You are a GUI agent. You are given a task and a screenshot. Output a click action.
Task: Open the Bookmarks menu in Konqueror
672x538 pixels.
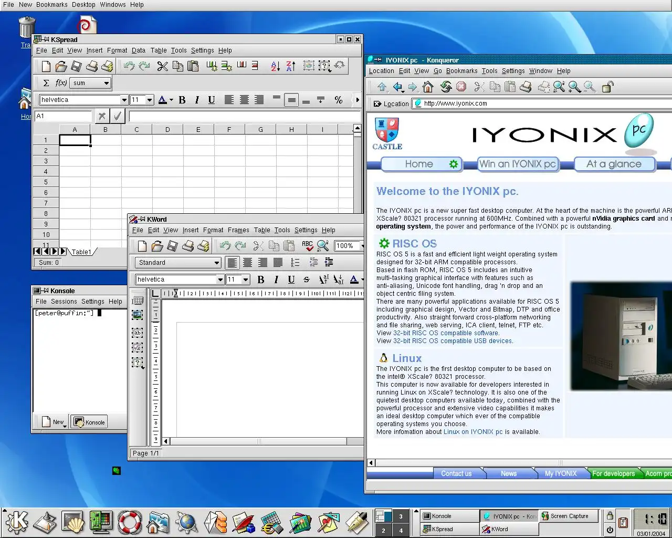coord(462,71)
